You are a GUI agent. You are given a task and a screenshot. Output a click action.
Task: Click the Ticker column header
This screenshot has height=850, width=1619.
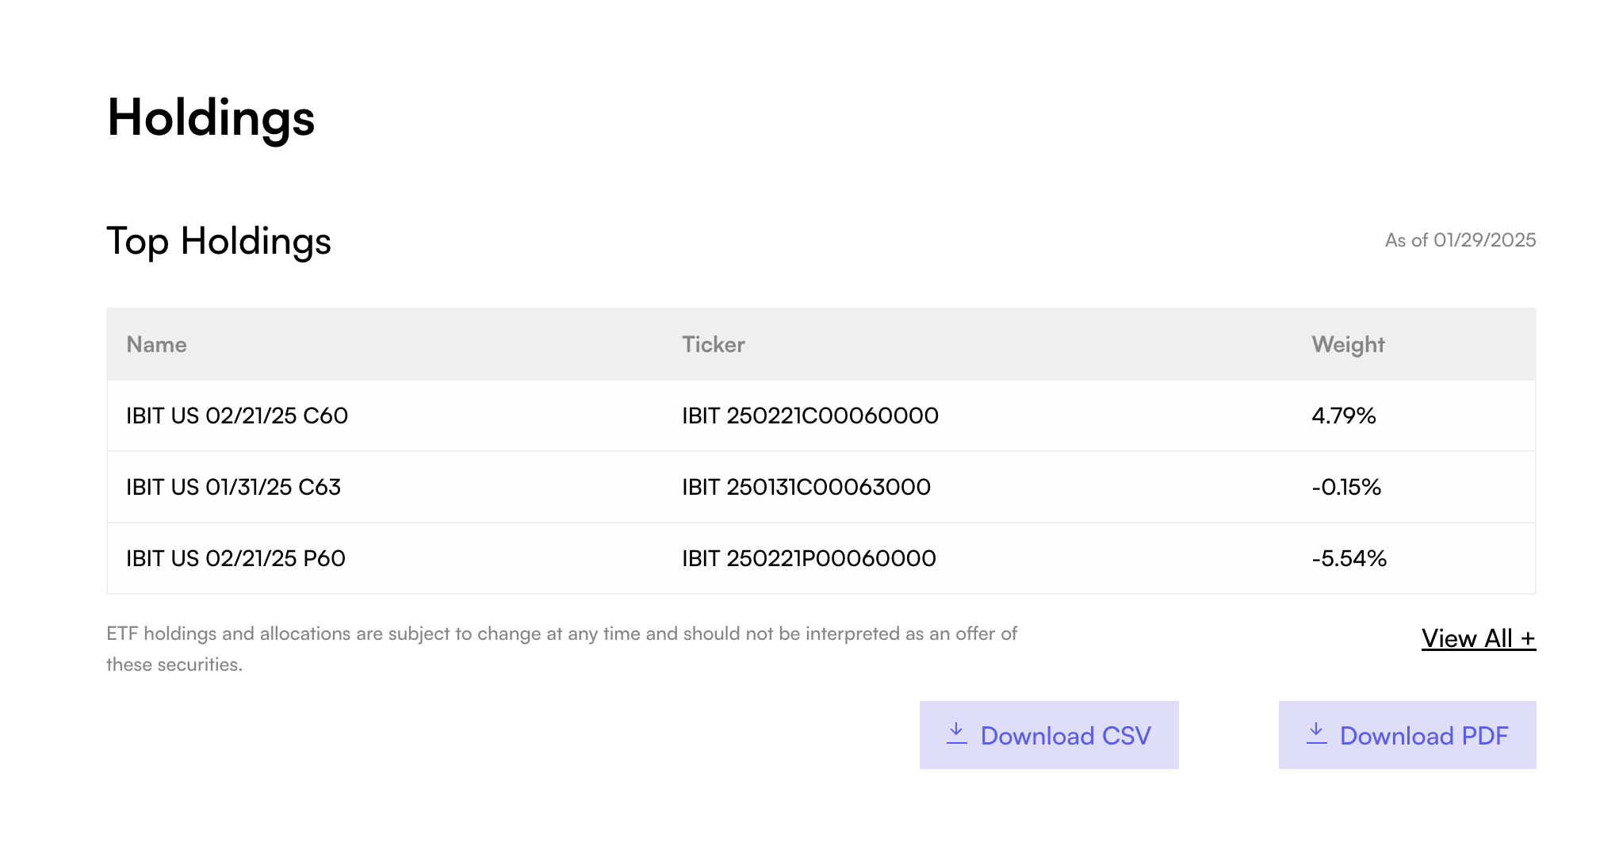[x=713, y=344]
